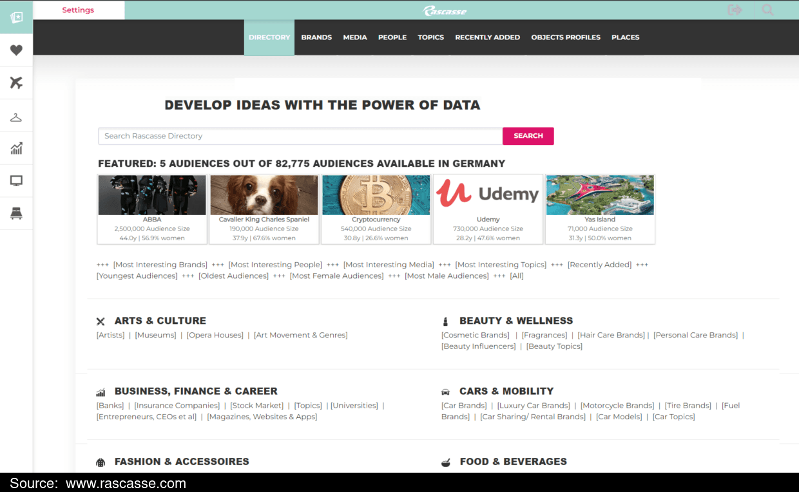This screenshot has width=799, height=492.
Task: Open the growth chart sidebar icon
Action: (x=16, y=148)
